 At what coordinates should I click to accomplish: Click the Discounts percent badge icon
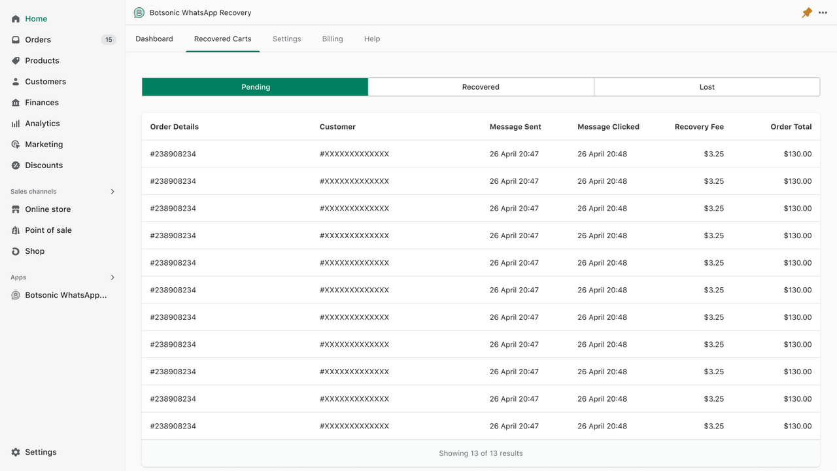point(16,166)
